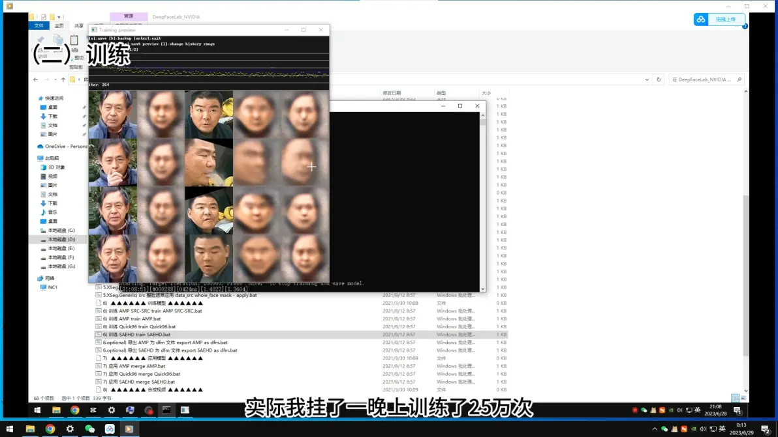Select 本地磁盘 (G:) drive

point(61,266)
